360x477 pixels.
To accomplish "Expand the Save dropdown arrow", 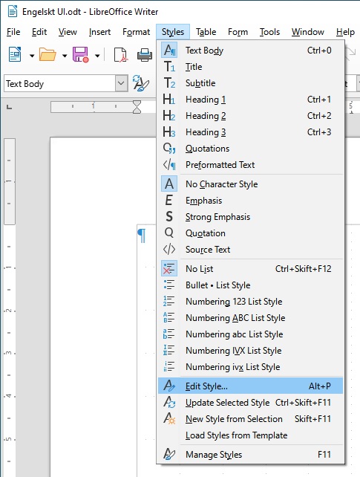I will [97, 56].
